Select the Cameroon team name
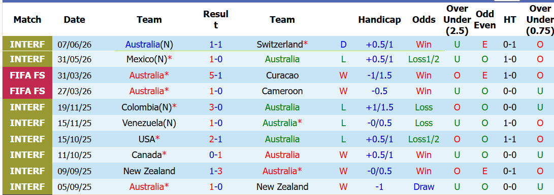554x195 pixels. click(282, 91)
